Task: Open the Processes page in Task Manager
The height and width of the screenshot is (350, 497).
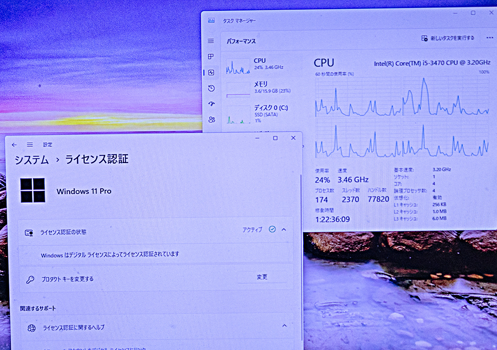Action: tap(211, 57)
